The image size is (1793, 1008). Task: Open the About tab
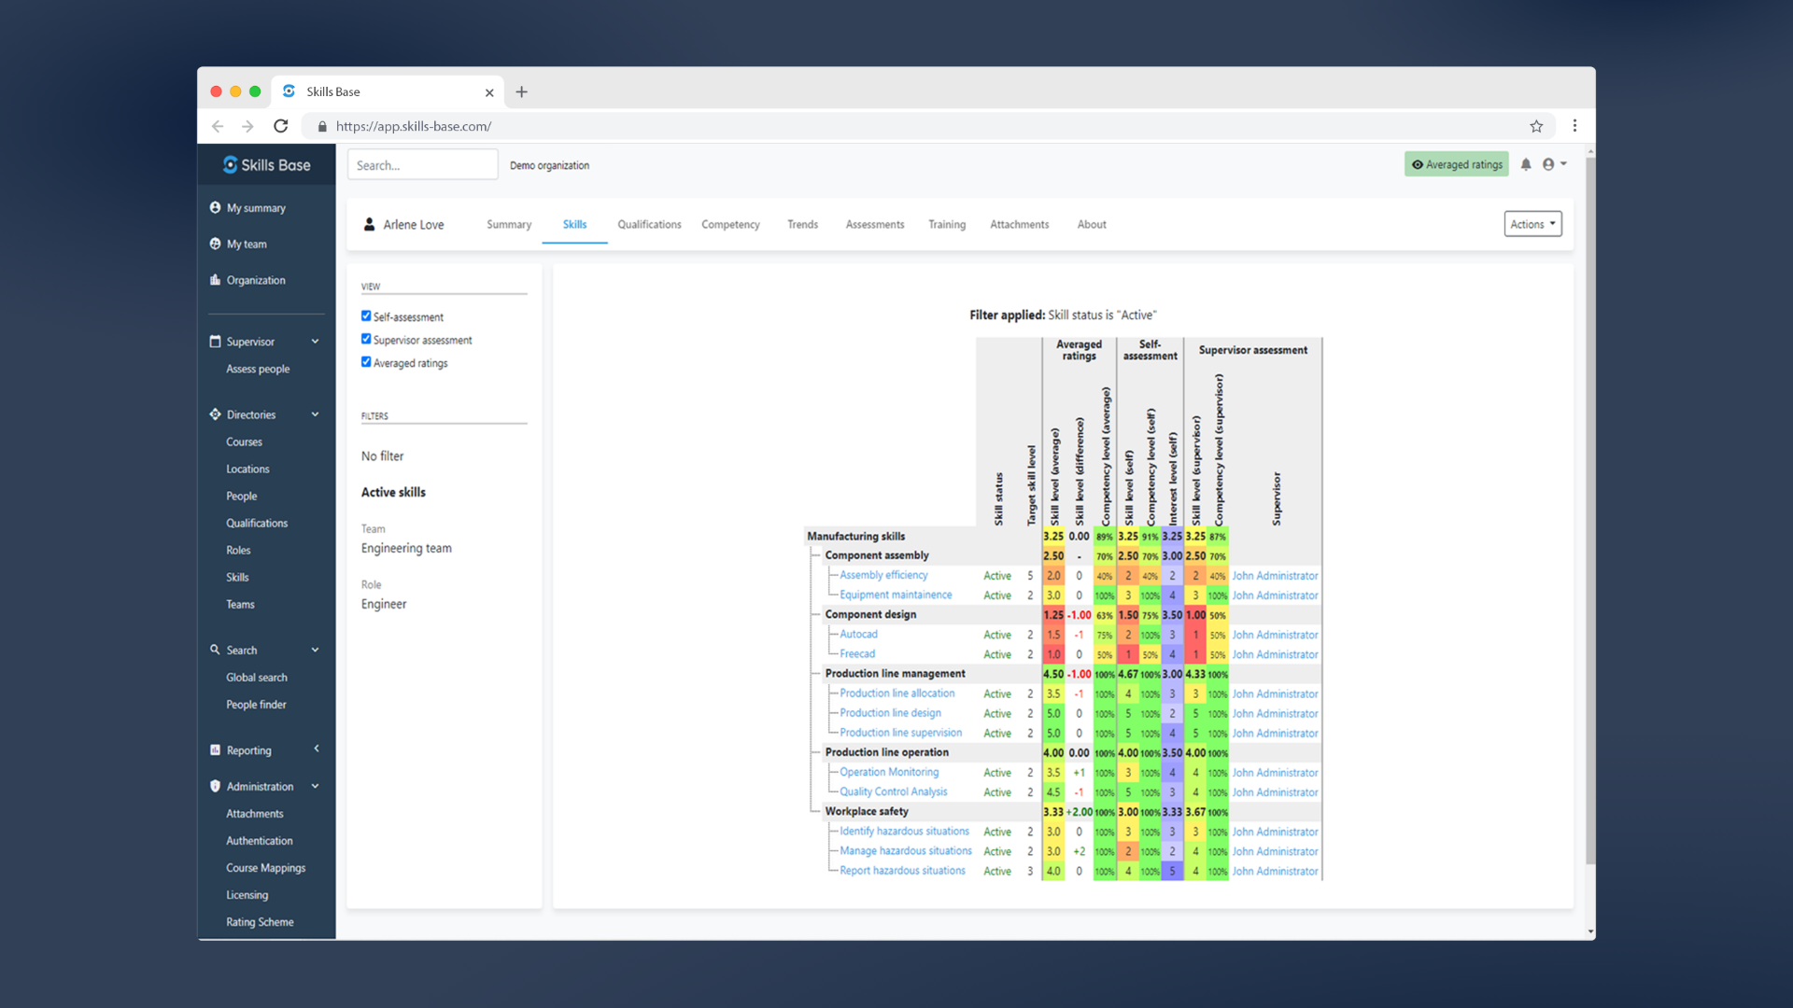coord(1092,224)
